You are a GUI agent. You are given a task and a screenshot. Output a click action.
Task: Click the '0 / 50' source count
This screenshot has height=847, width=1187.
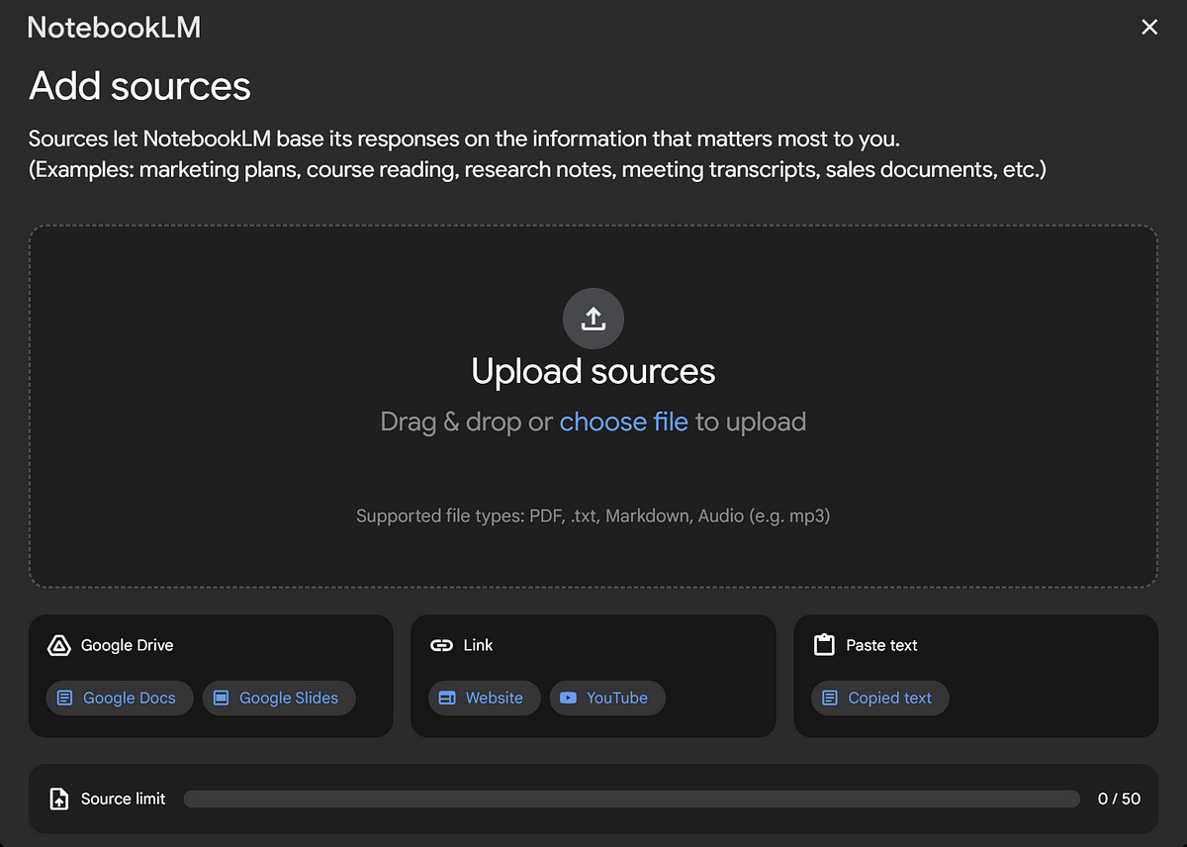1119,799
